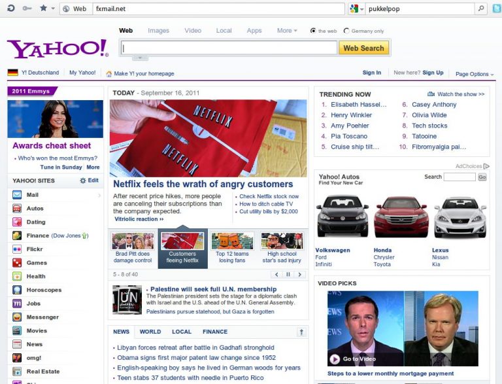
Task: Open My Yahoo! link
Action: 82,73
